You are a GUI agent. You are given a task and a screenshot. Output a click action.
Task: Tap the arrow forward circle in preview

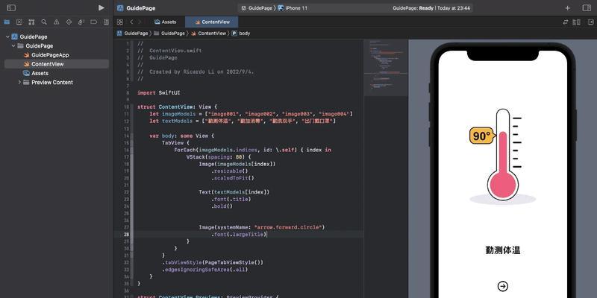(502, 286)
